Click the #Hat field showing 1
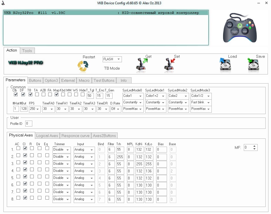Screen dimensions: 271x214 [x=16, y=109]
